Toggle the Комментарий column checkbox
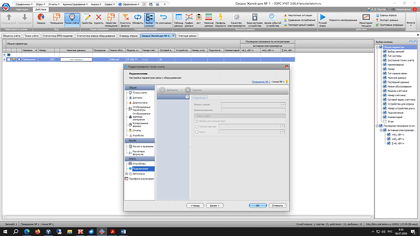This screenshot has height=236, width=420. pos(385,117)
